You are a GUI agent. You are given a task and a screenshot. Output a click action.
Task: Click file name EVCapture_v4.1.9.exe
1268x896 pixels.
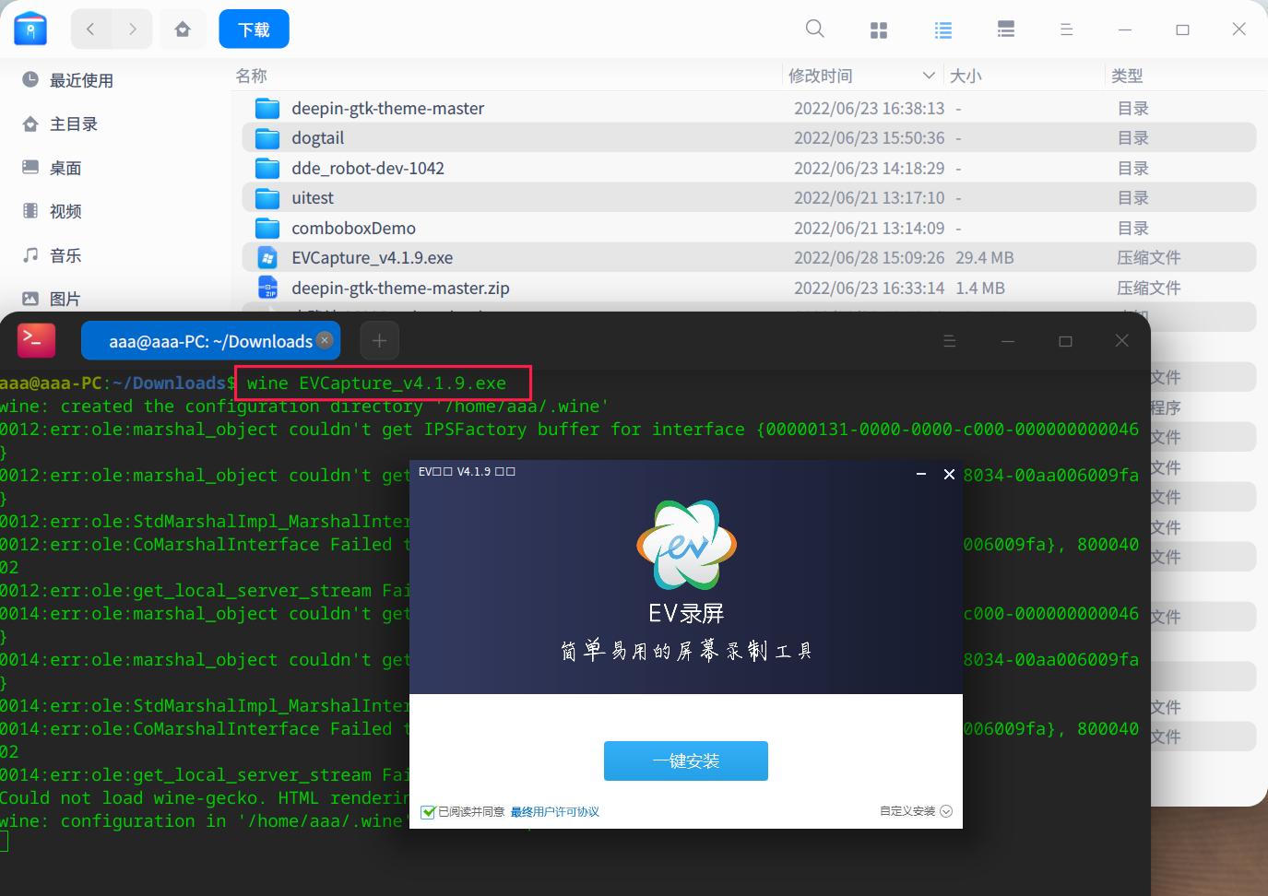tap(372, 258)
